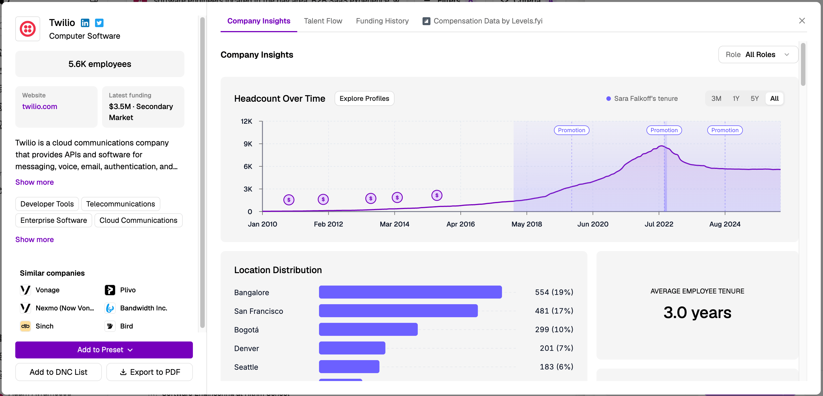
Task: Click the funding marker just before Feb 2012
Action: click(323, 199)
